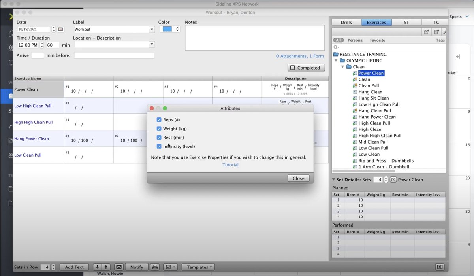Uncheck Rest (min) attribute
474x276 pixels.
click(x=159, y=138)
